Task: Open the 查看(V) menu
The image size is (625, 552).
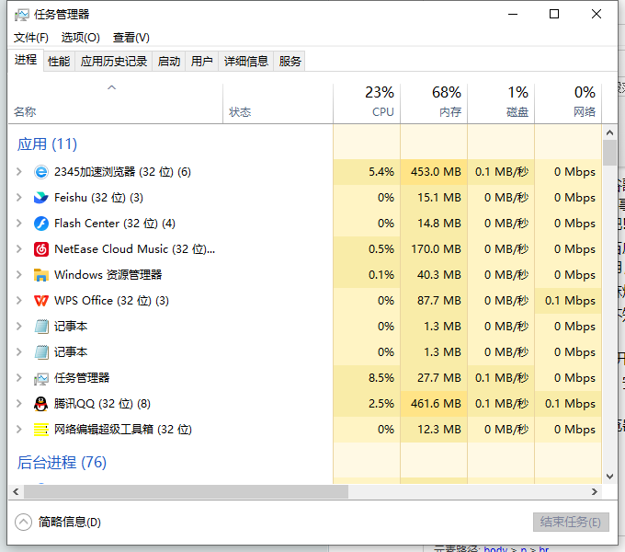Action: click(131, 38)
